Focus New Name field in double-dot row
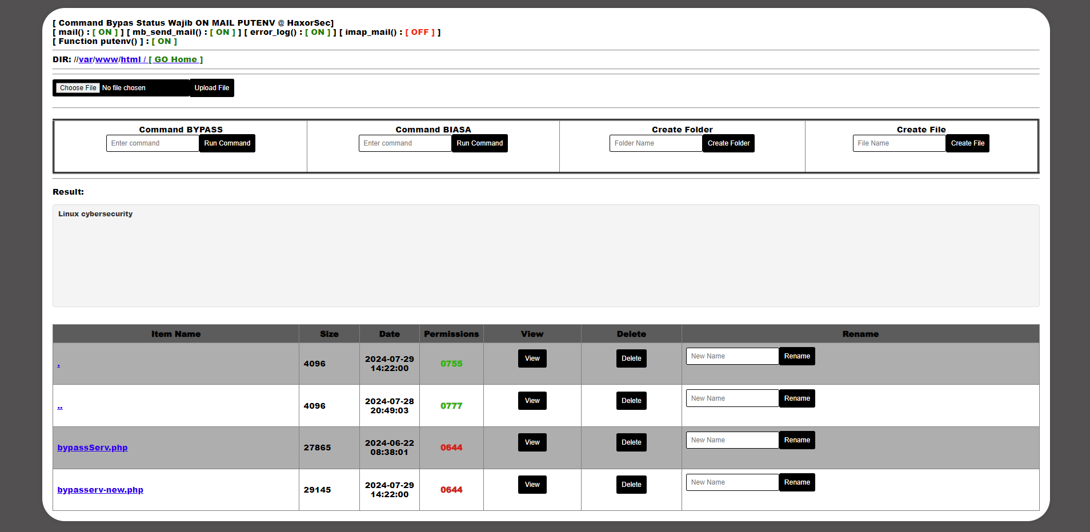 [732, 398]
